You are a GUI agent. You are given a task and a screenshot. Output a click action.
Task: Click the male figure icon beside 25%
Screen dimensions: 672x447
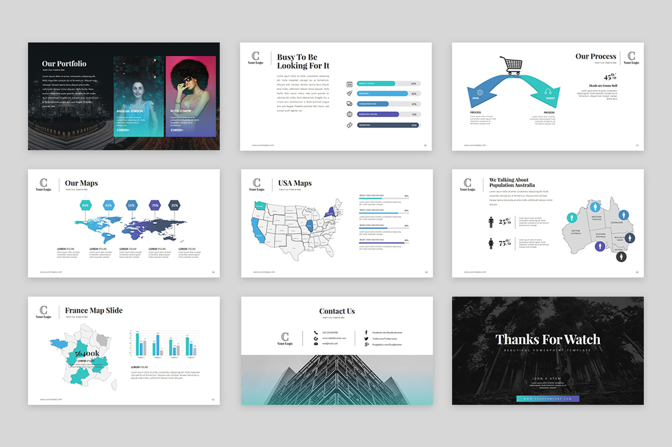coord(491,222)
